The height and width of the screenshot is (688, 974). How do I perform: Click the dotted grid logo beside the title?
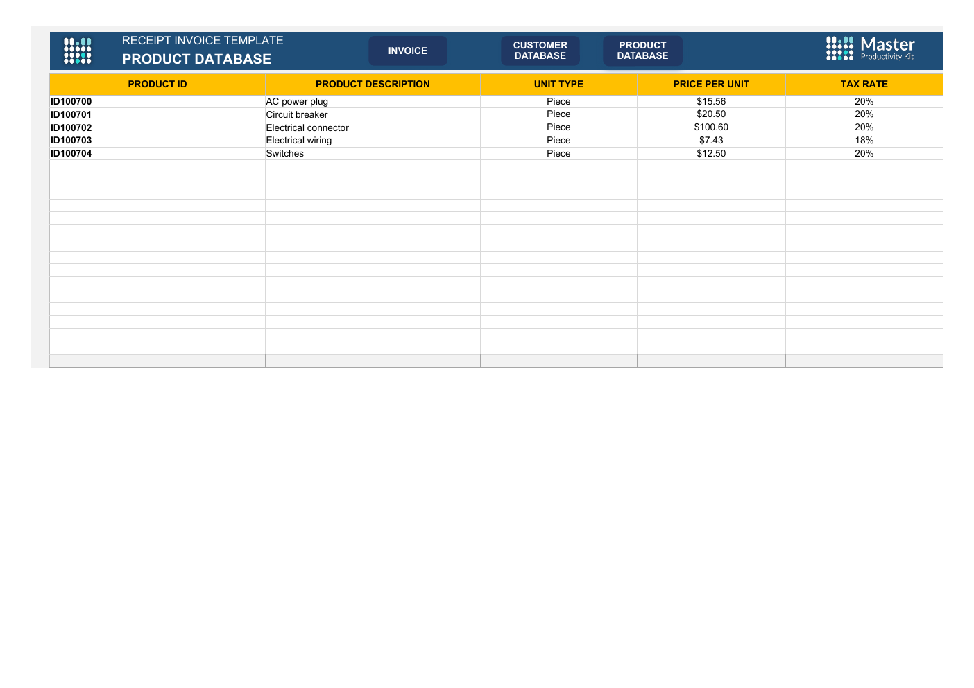coord(77,51)
